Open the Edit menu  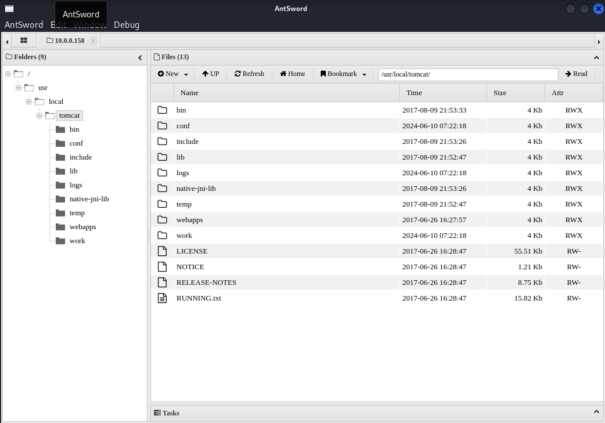(x=59, y=25)
